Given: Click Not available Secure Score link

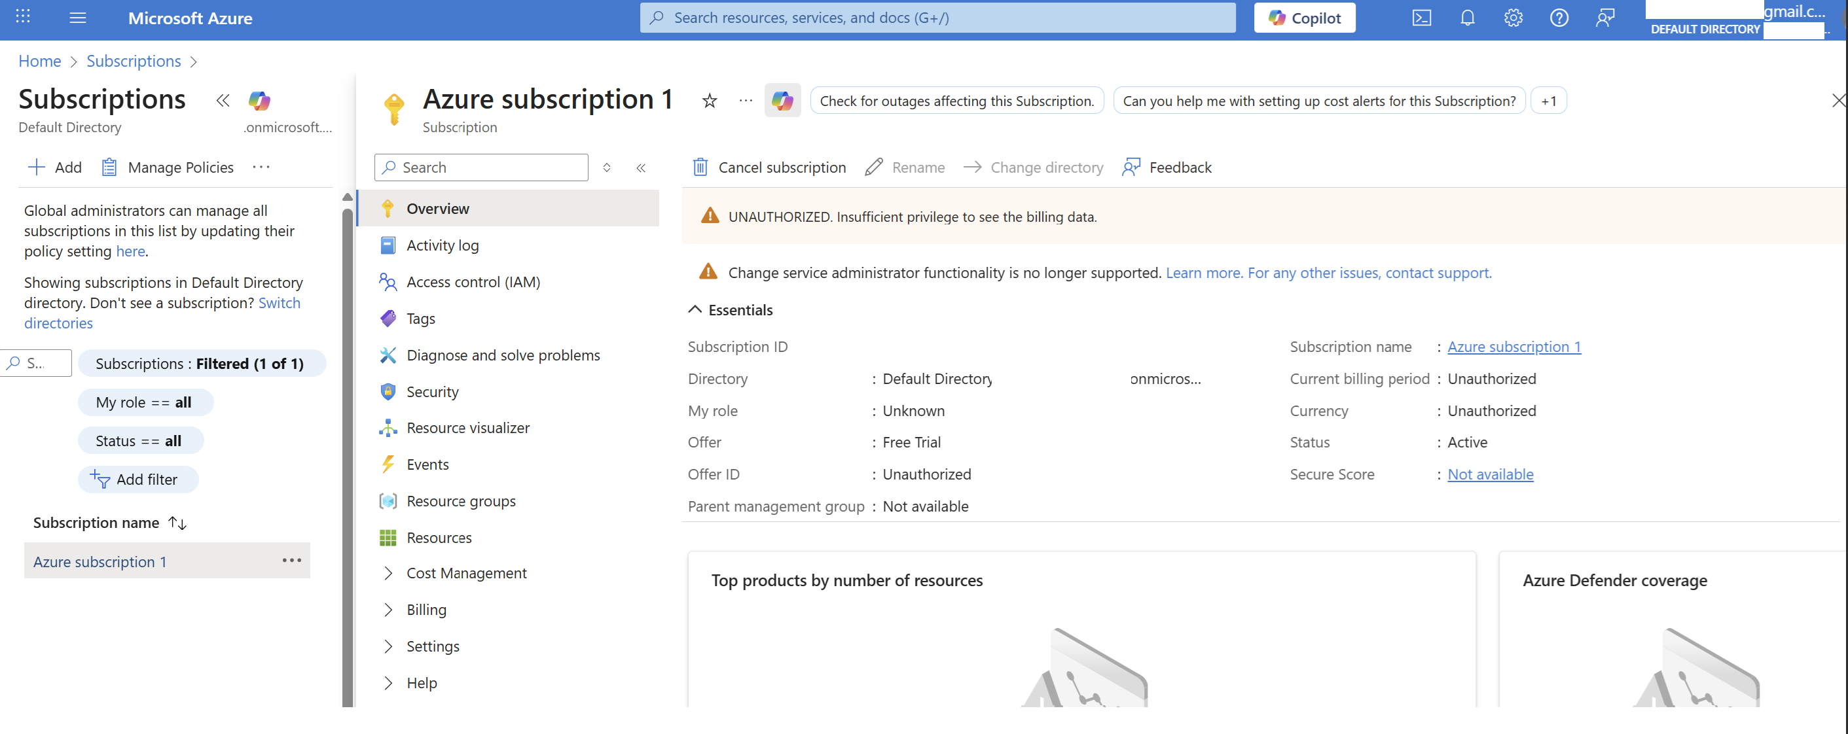Looking at the screenshot, I should (x=1490, y=474).
